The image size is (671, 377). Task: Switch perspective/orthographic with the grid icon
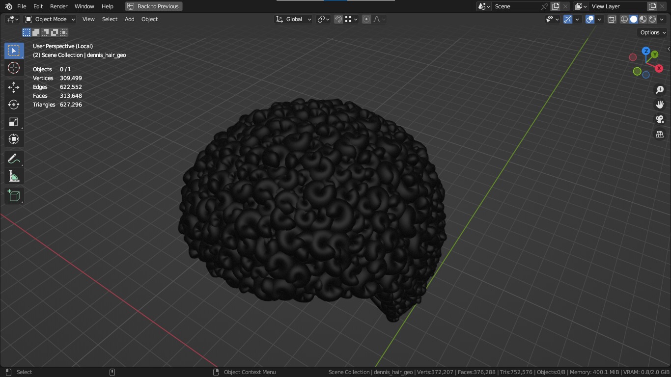click(660, 134)
